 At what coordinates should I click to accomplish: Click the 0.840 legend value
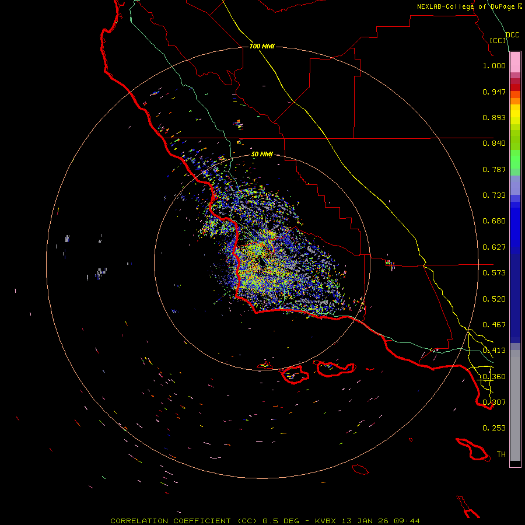pos(494,143)
